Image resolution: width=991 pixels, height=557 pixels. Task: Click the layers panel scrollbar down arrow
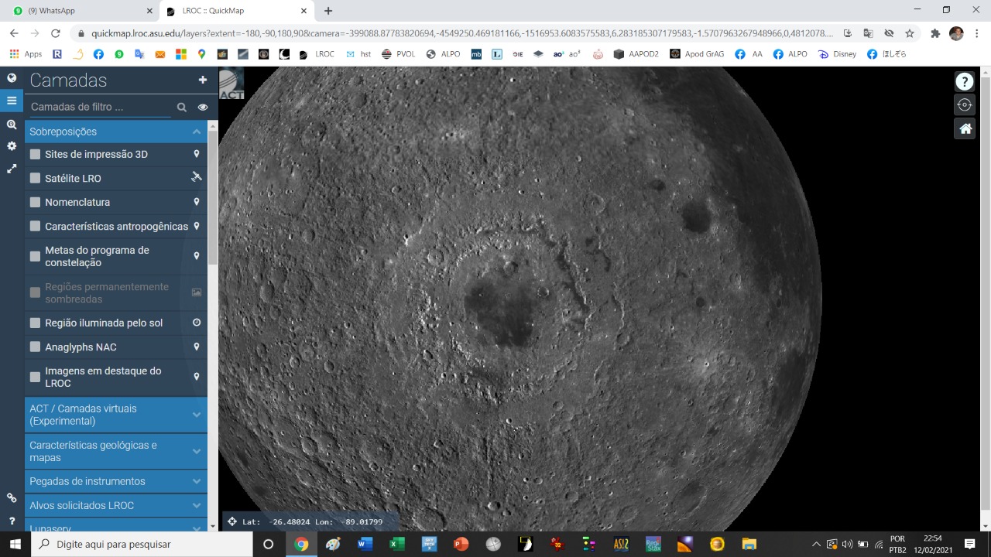[213, 526]
